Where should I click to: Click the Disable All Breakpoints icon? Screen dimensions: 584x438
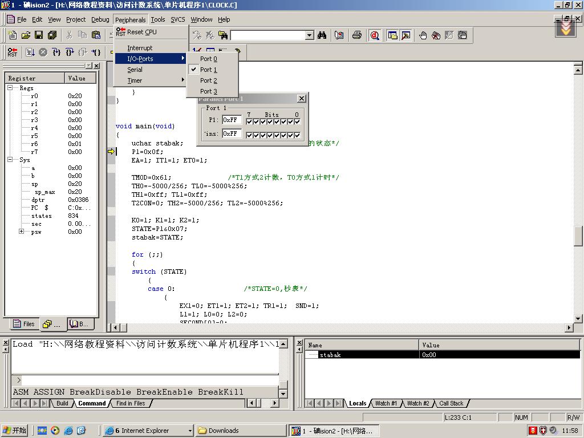462,35
